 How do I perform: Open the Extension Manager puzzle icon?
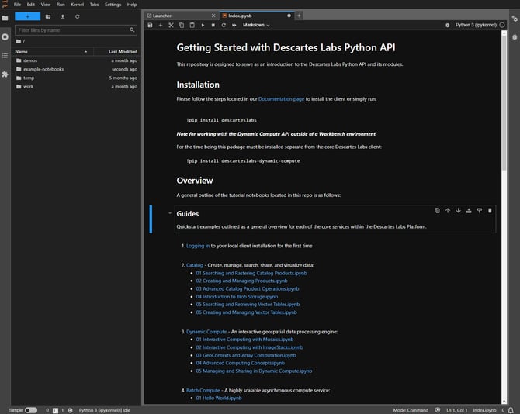pyautogui.click(x=5, y=74)
